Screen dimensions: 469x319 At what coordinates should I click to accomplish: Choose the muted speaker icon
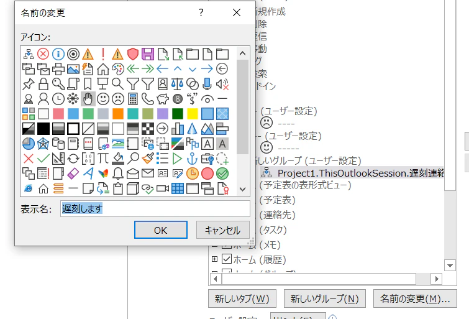(x=222, y=84)
